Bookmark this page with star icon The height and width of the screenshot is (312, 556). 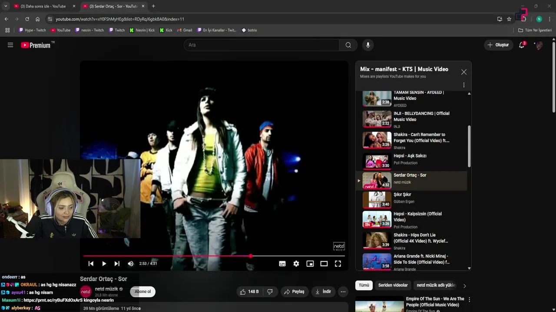pyautogui.click(x=509, y=19)
